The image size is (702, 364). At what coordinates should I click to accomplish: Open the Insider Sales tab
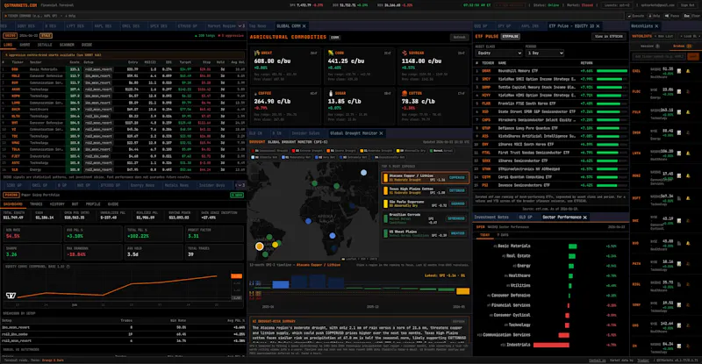pyautogui.click(x=305, y=133)
